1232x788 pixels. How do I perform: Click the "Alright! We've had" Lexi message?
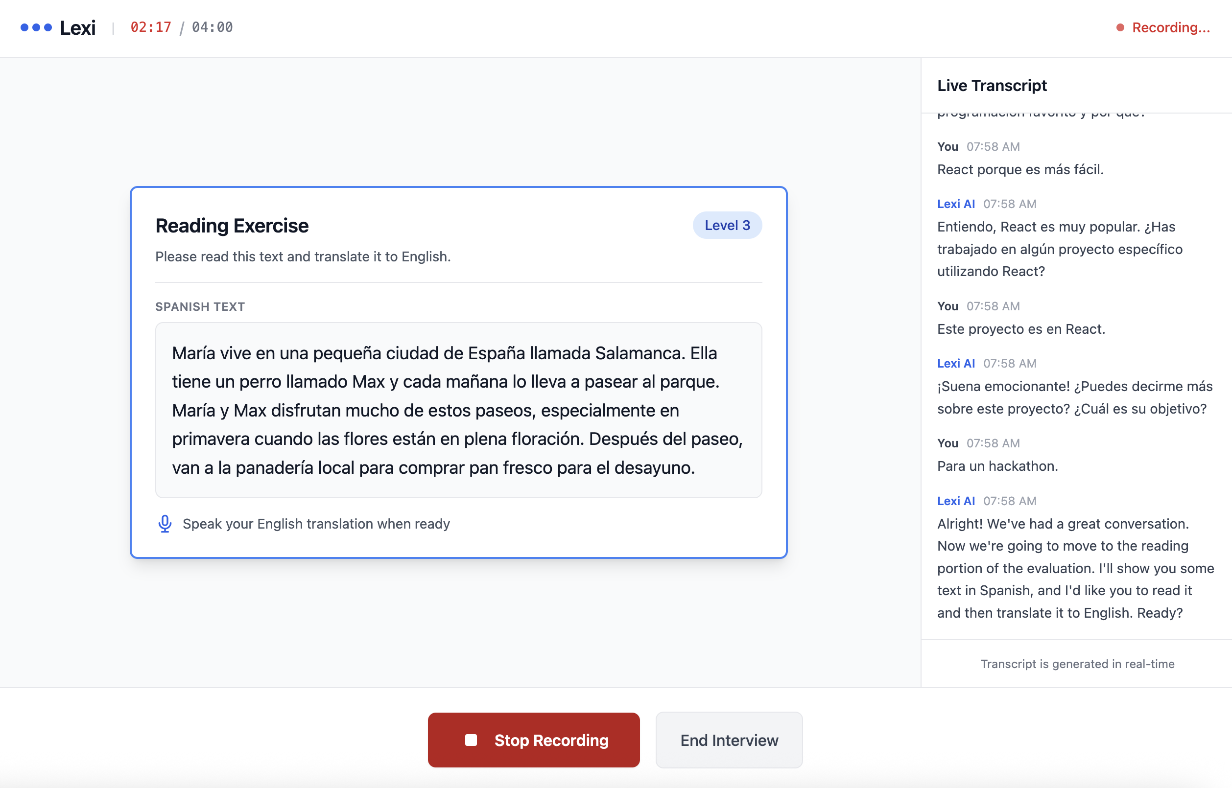pos(1075,568)
